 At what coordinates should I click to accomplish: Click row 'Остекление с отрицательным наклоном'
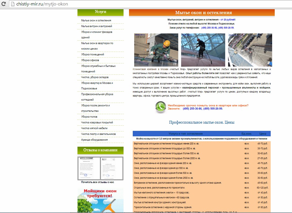pos(202,197)
